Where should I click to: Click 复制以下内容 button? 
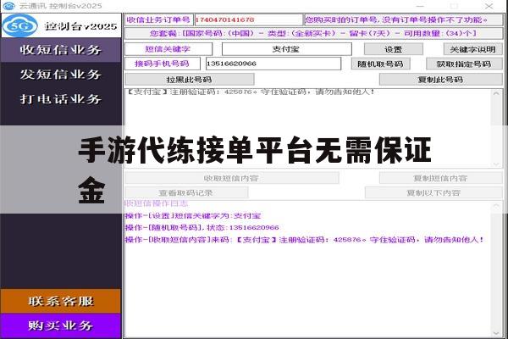tap(433, 192)
